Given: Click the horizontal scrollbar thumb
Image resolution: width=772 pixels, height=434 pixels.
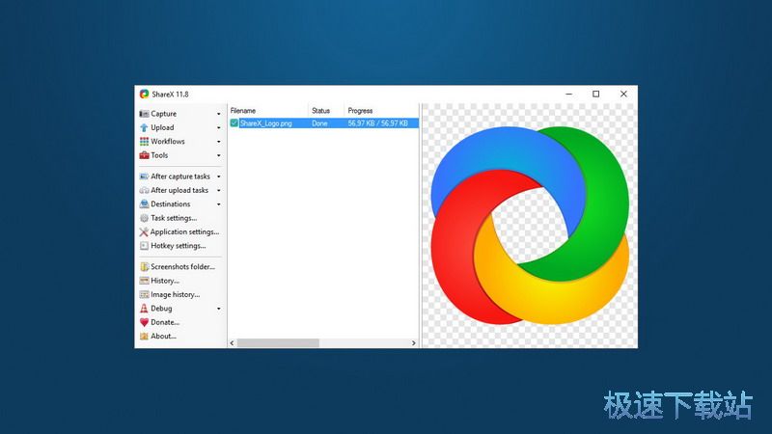Looking at the screenshot, I should pyautogui.click(x=278, y=343).
